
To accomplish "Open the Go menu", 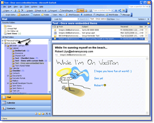I will (21, 7).
